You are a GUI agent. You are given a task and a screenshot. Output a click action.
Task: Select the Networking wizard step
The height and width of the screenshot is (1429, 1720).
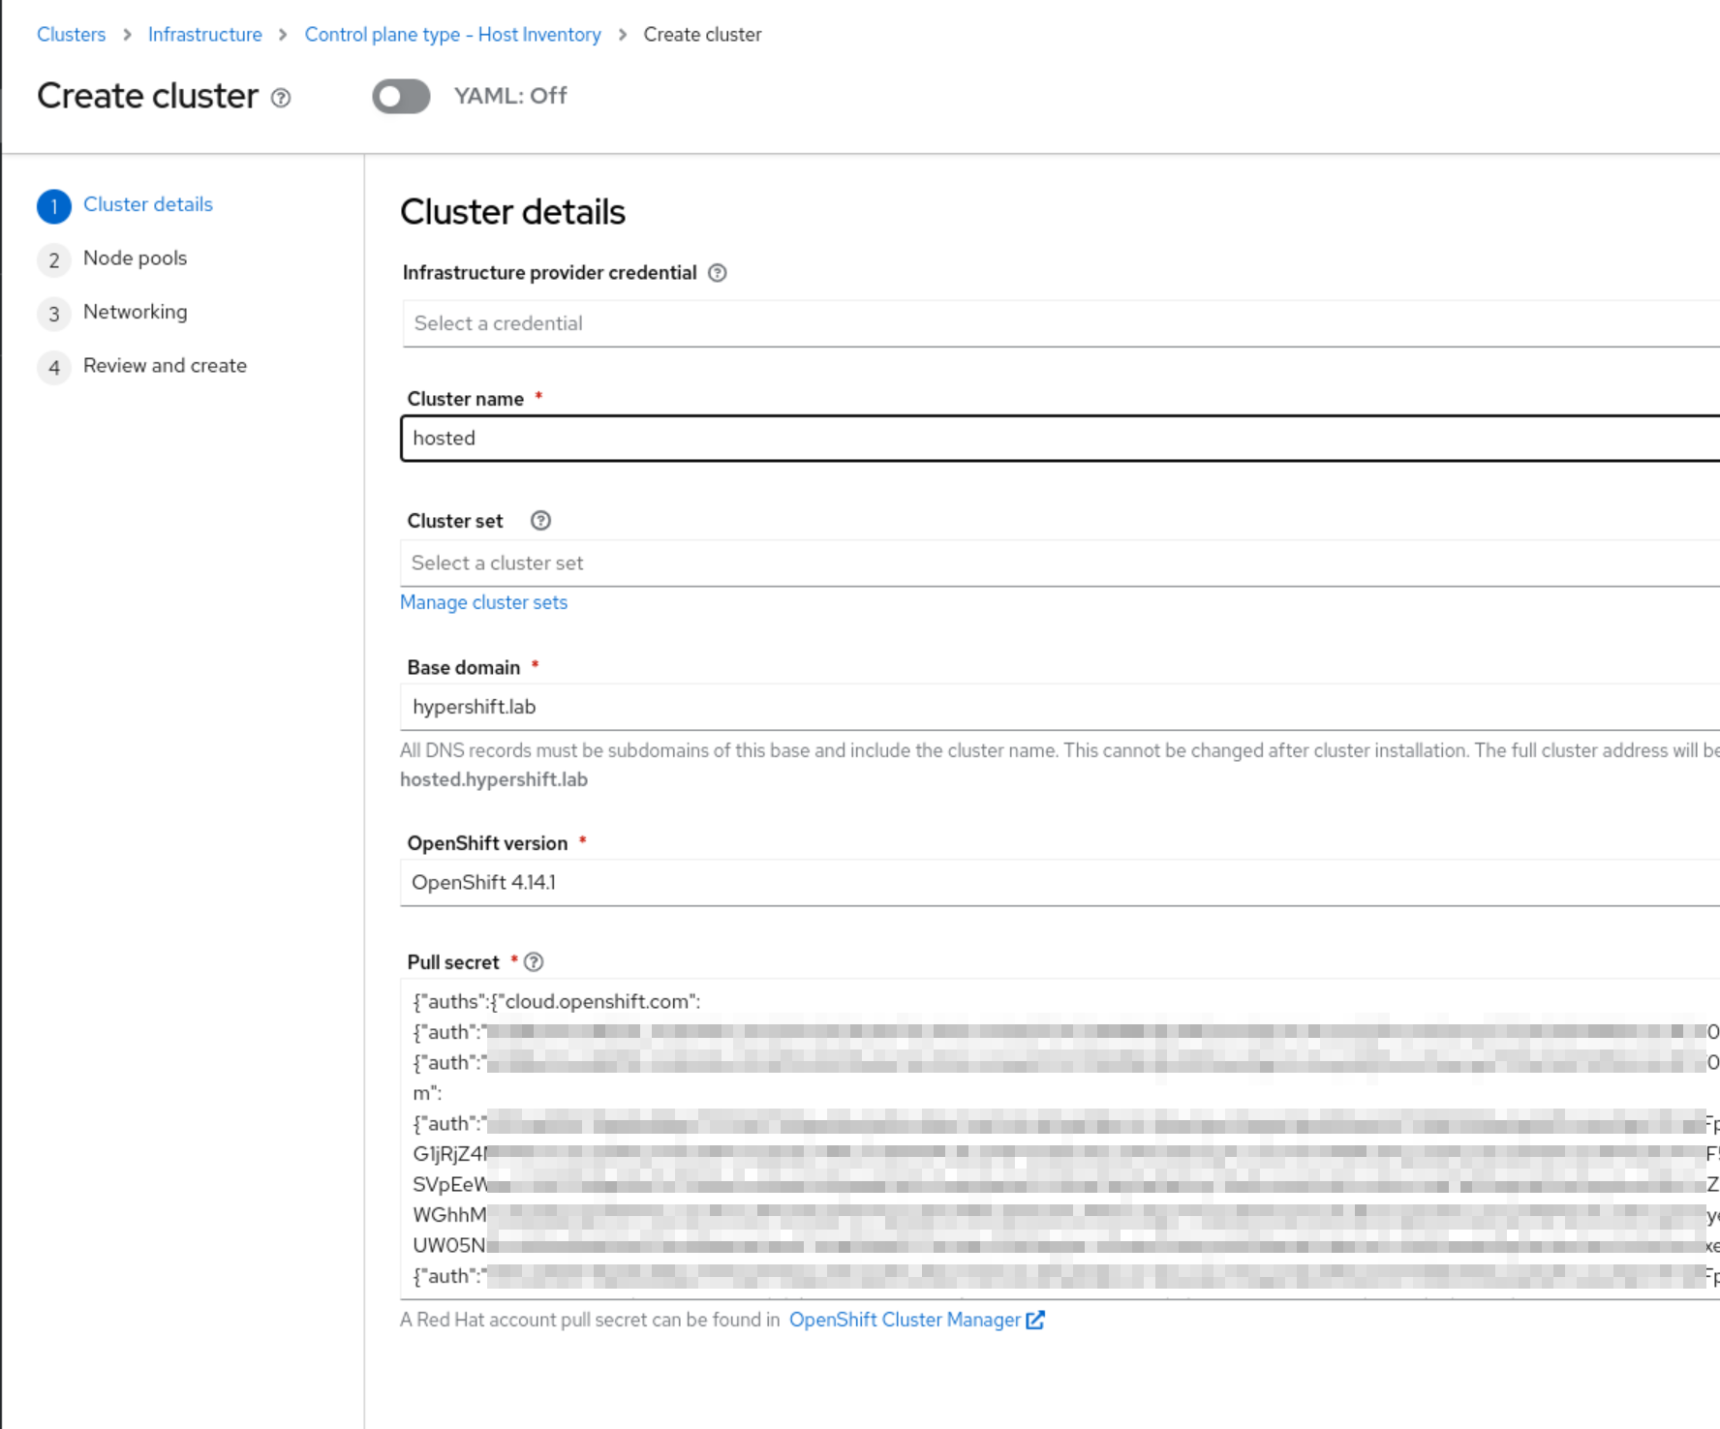[x=136, y=312]
